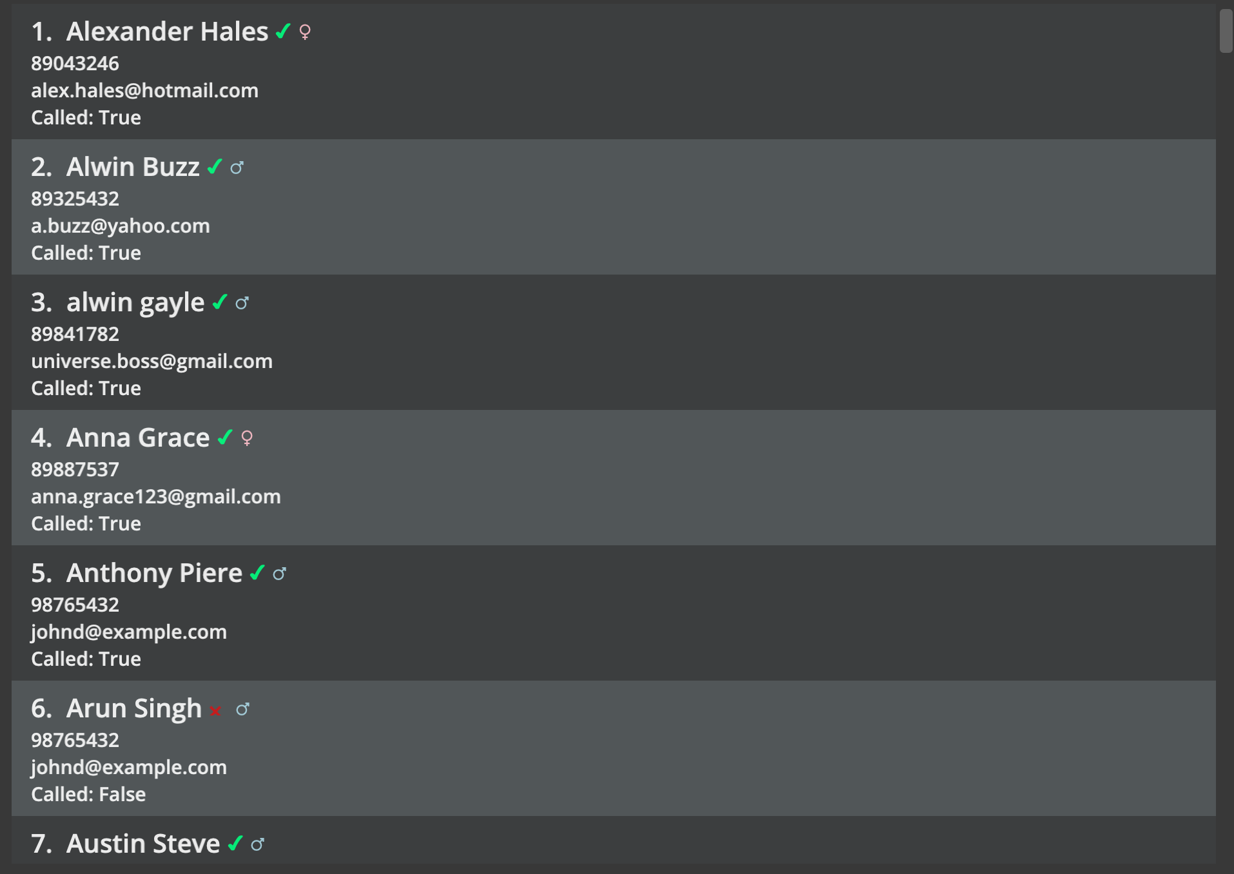Click the male gender icon beside alwin gayle
The height and width of the screenshot is (874, 1234).
point(242,303)
